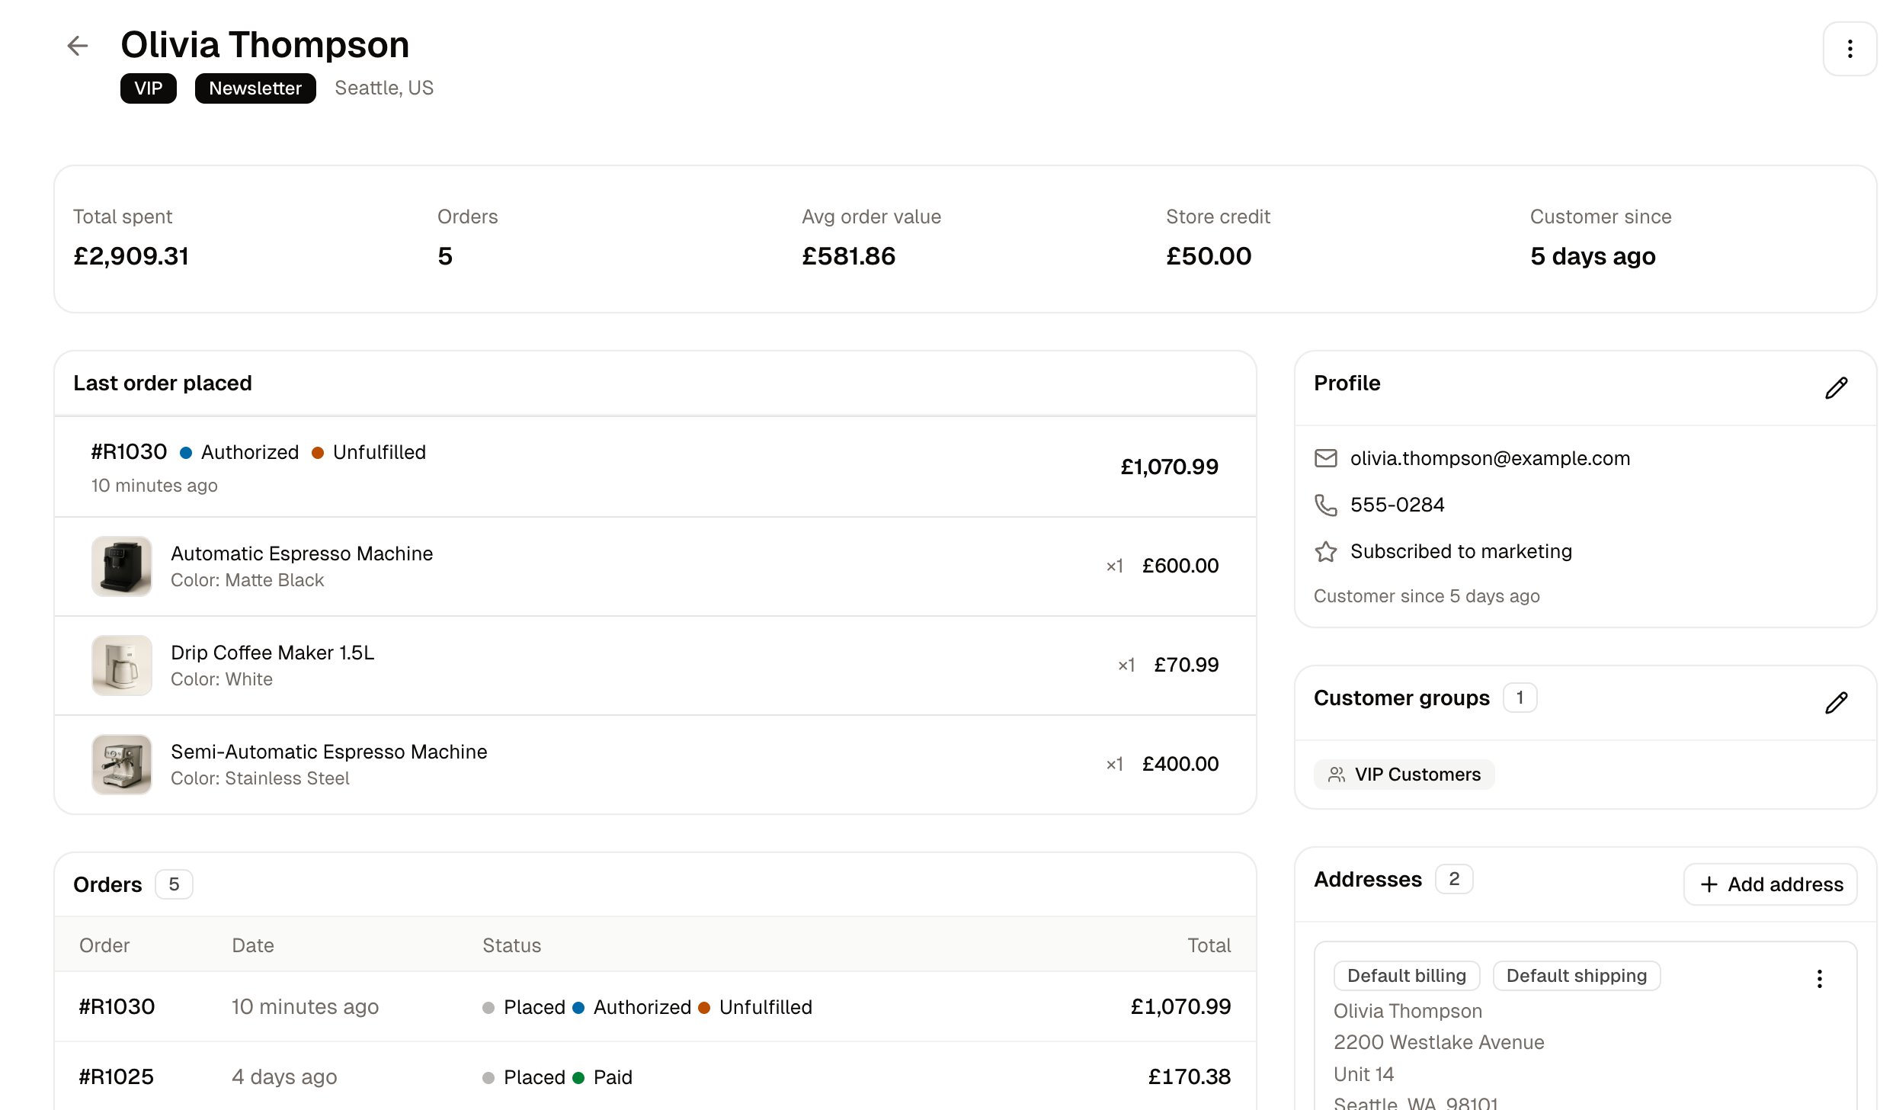
Task: Go back using the arrow icon
Action: coord(78,46)
